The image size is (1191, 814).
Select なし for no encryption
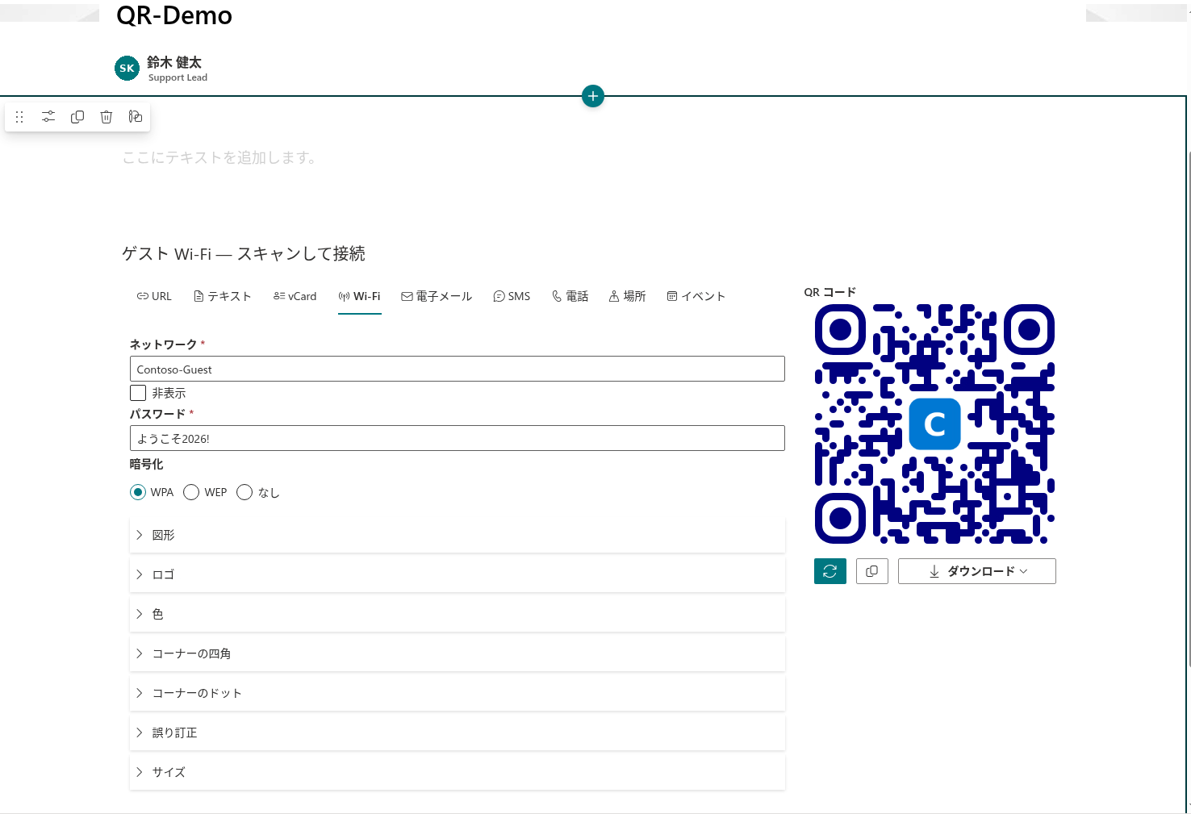point(244,492)
